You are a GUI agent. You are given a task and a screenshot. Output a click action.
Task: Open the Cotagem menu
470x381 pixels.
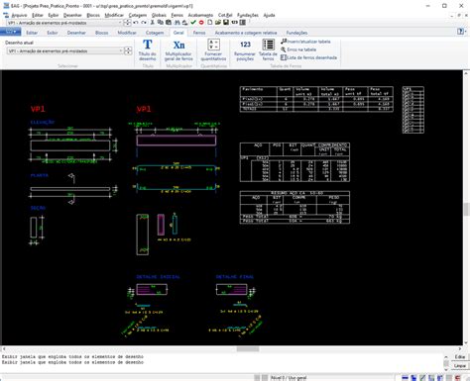138,15
